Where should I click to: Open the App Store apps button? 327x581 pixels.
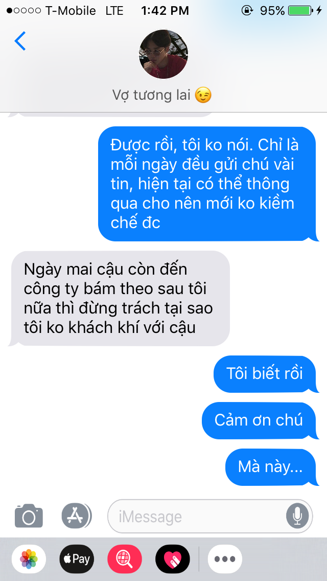(77, 516)
